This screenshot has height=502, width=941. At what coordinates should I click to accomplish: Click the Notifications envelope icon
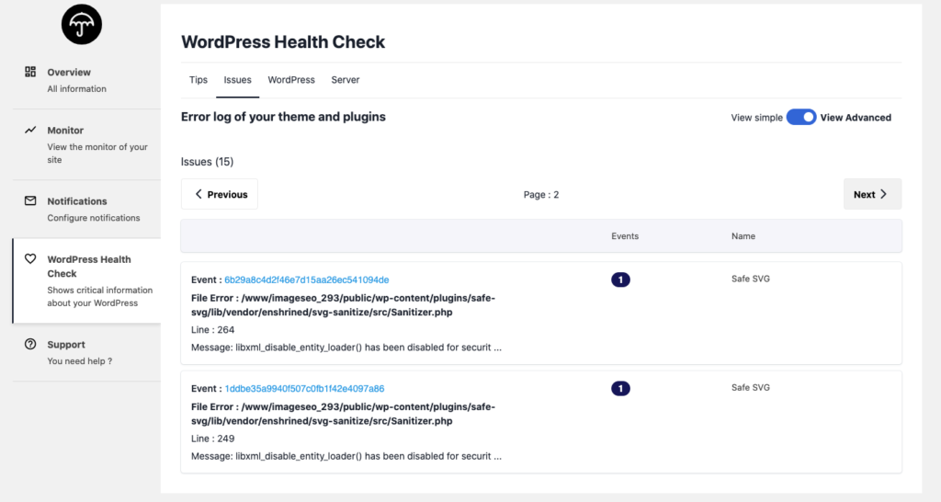click(30, 200)
